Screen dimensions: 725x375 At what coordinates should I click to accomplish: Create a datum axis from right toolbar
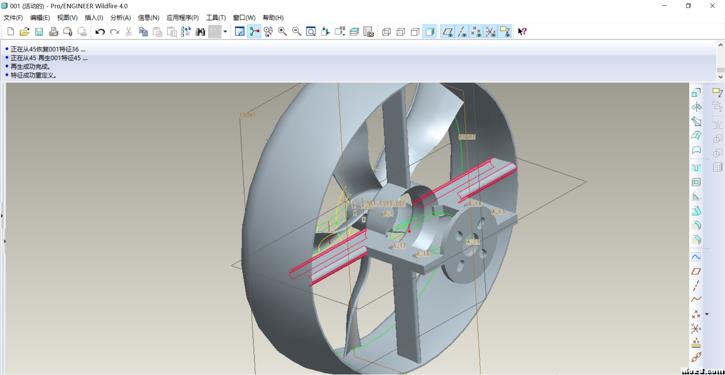tap(696, 286)
